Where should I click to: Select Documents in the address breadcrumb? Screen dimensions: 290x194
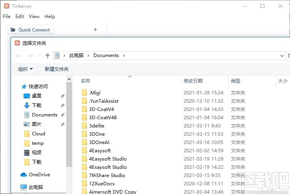point(106,55)
